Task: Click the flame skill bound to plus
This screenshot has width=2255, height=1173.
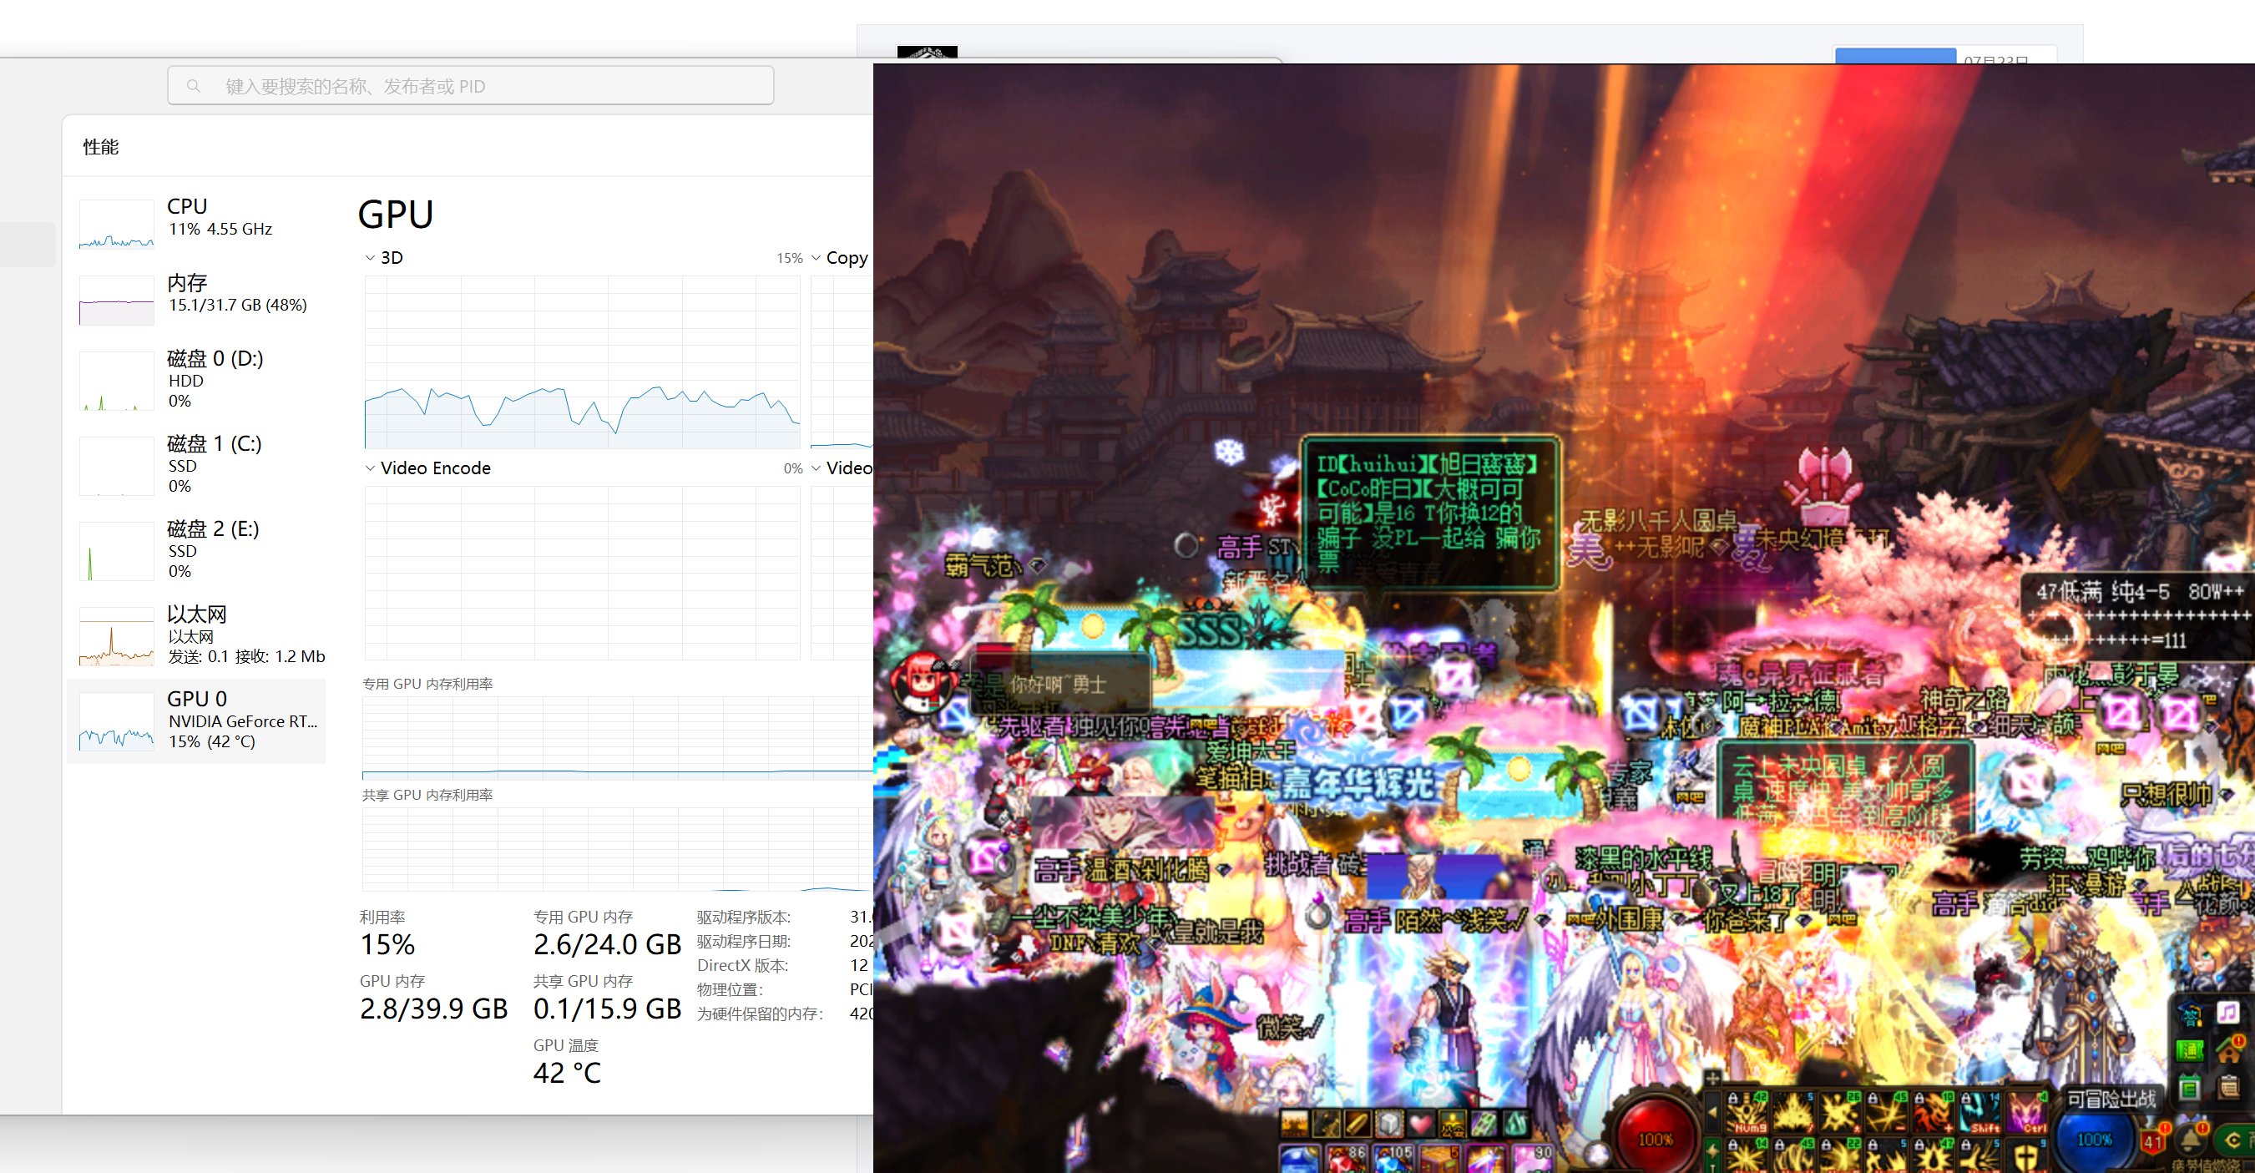Action: (x=1933, y=1113)
